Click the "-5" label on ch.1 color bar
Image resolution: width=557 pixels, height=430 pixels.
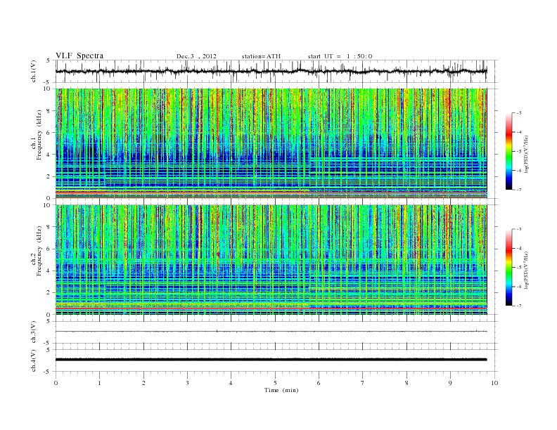tap(518, 152)
